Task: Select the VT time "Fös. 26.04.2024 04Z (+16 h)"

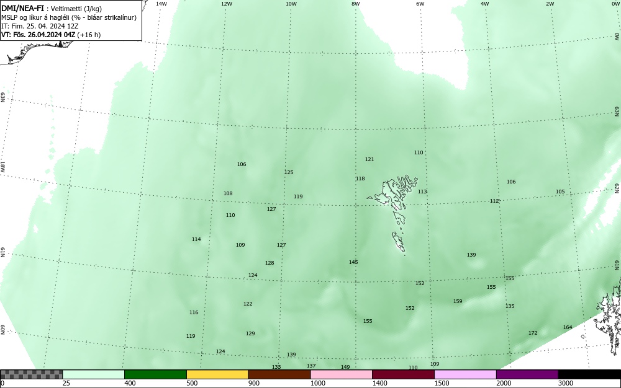Action: (57, 35)
